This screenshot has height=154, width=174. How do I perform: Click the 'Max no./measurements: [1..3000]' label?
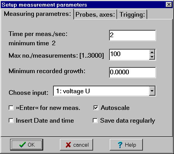(56, 56)
